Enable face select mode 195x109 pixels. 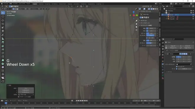(17, 9)
